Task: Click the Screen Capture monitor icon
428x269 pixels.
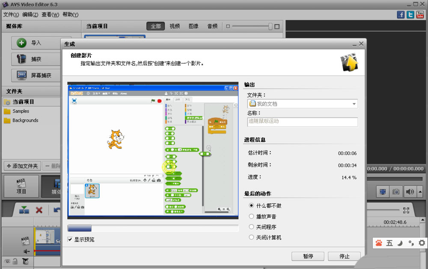Action: coord(21,75)
